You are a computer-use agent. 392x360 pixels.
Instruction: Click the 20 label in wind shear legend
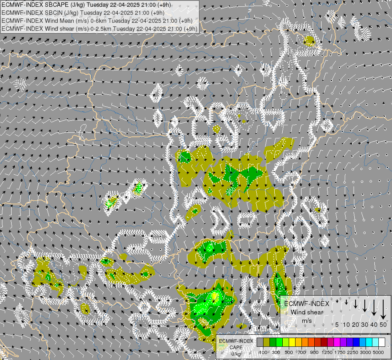point(356,325)
